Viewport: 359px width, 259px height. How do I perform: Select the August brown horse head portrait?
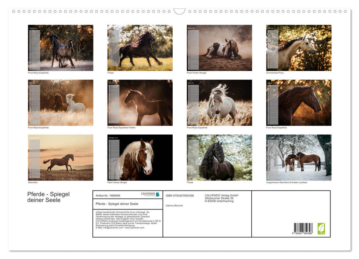(x=299, y=102)
